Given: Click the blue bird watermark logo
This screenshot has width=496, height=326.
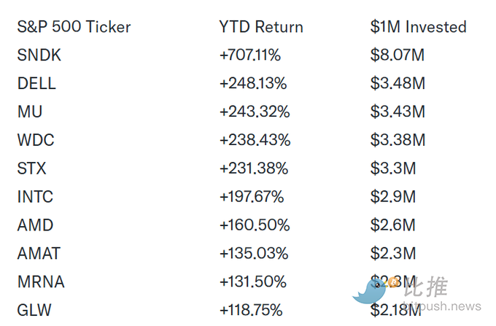Looking at the screenshot, I should [x=370, y=292].
